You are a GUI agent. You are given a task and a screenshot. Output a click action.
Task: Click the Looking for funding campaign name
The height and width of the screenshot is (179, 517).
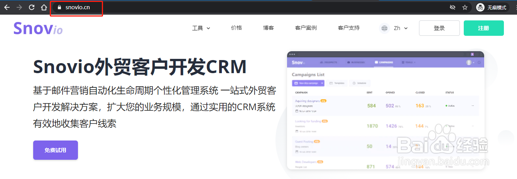tap(308, 121)
